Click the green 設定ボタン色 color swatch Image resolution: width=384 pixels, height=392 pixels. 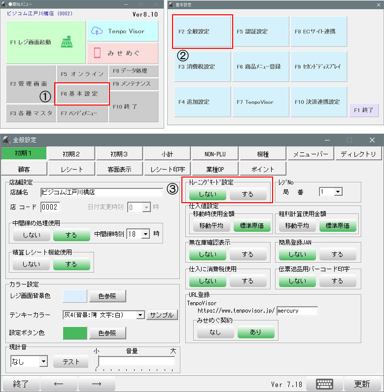(x=74, y=333)
